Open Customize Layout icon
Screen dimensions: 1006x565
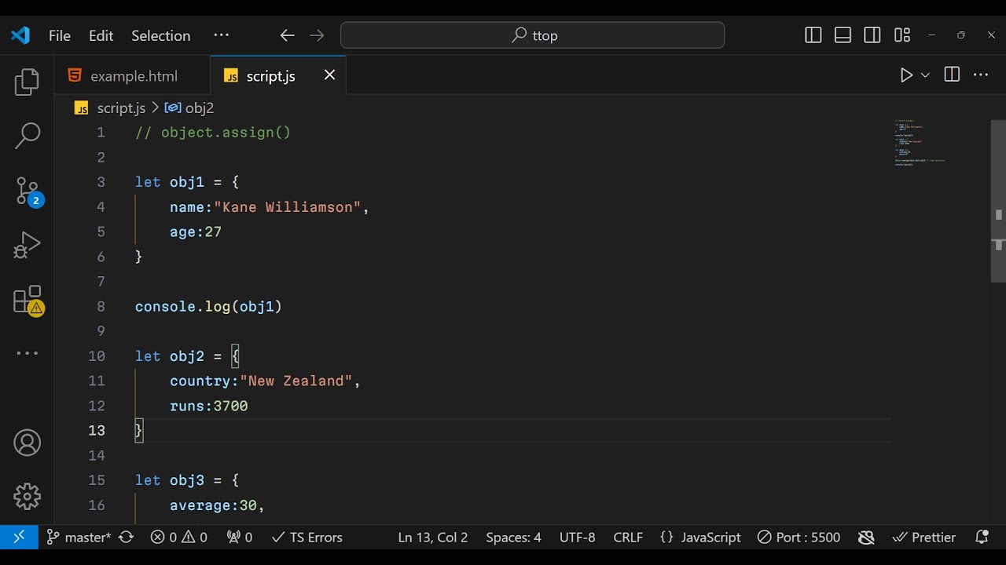point(902,35)
